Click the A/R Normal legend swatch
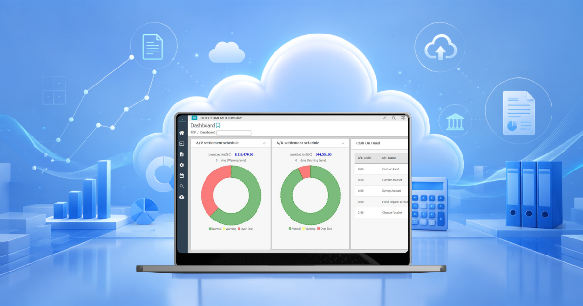This screenshot has height=306, width=583. click(290, 229)
